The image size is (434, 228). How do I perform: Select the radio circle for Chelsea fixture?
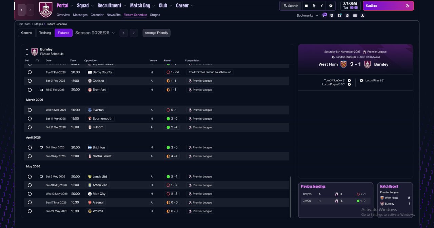[29, 81]
